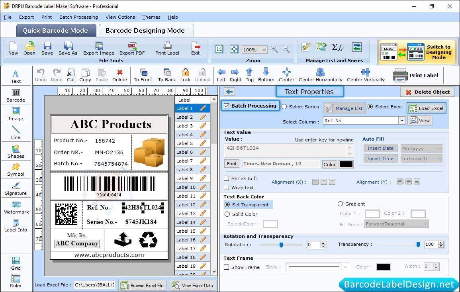This screenshot has height=292, width=460.
Task: Click the Rotation slider handle
Action: tap(281, 245)
